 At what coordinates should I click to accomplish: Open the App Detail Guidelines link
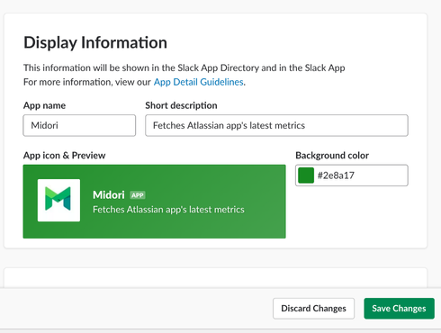tap(199, 82)
